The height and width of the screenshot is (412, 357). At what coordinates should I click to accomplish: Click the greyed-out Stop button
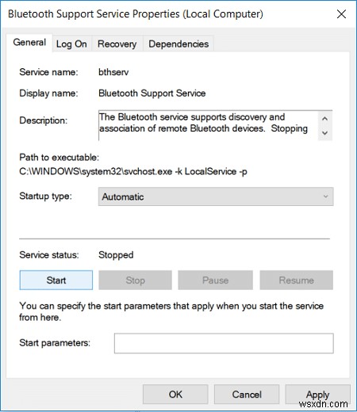[x=135, y=280]
